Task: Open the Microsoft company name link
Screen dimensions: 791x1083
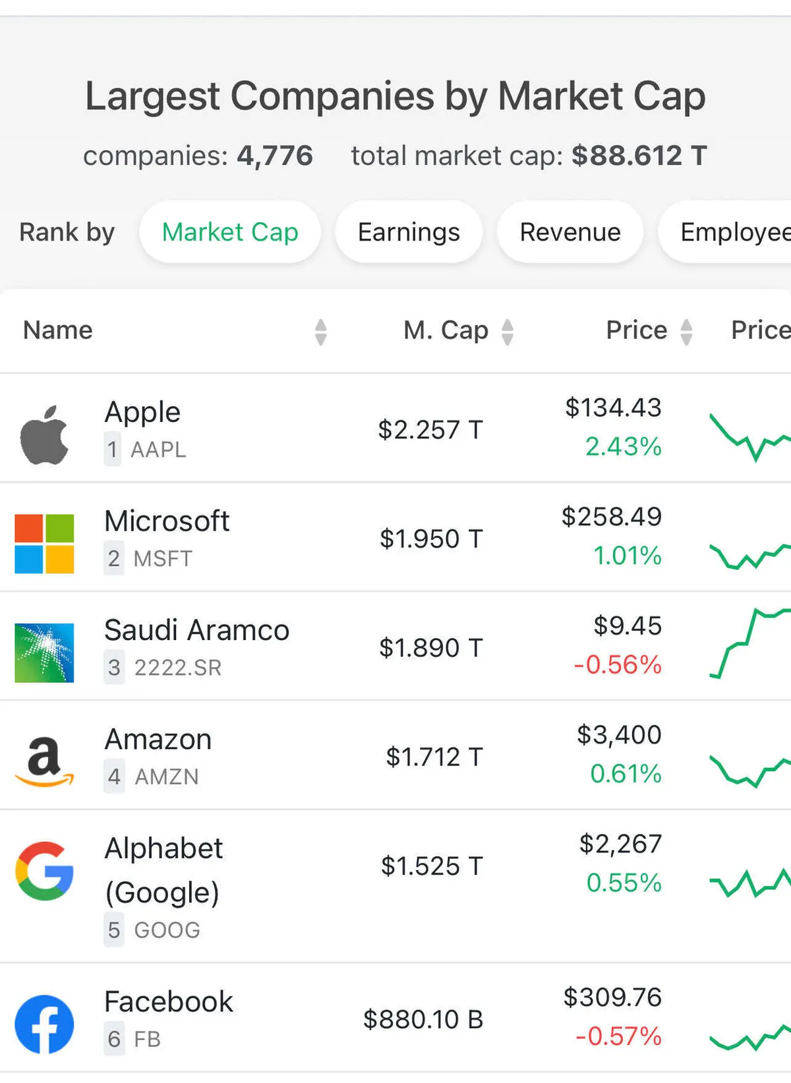Action: coord(167,521)
